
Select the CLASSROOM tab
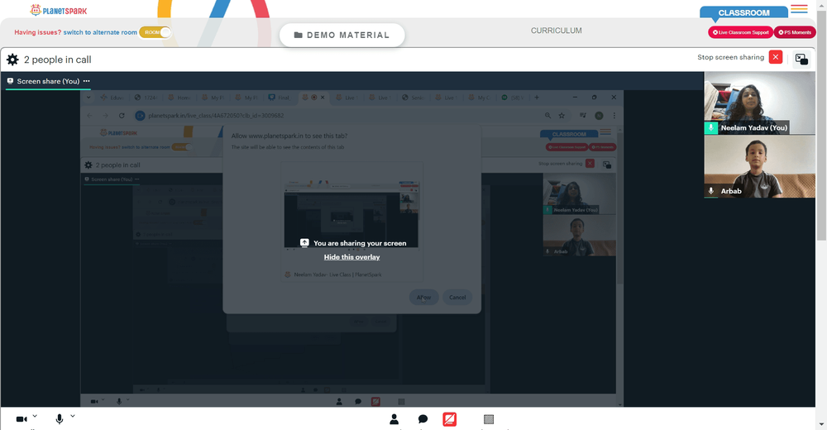coord(743,12)
